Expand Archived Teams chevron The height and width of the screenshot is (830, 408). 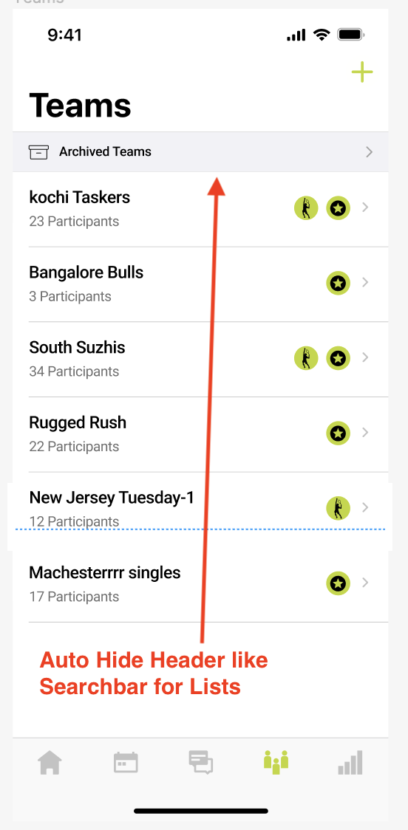[x=370, y=152]
